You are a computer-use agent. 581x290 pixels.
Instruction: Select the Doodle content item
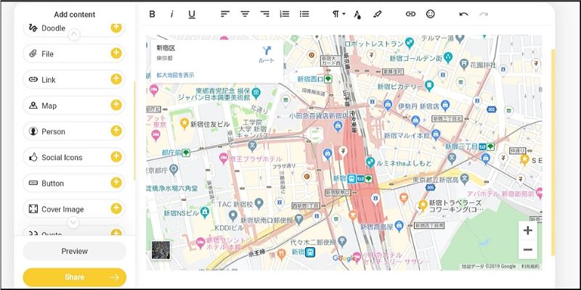[x=74, y=28]
